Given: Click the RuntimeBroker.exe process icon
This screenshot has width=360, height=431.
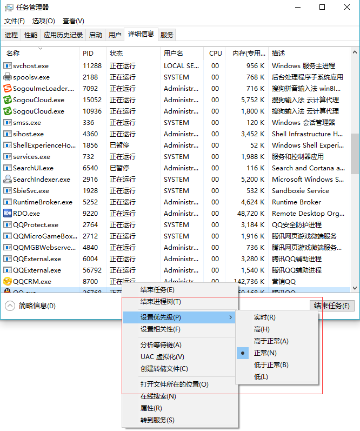Looking at the screenshot, I should coord(8,202).
